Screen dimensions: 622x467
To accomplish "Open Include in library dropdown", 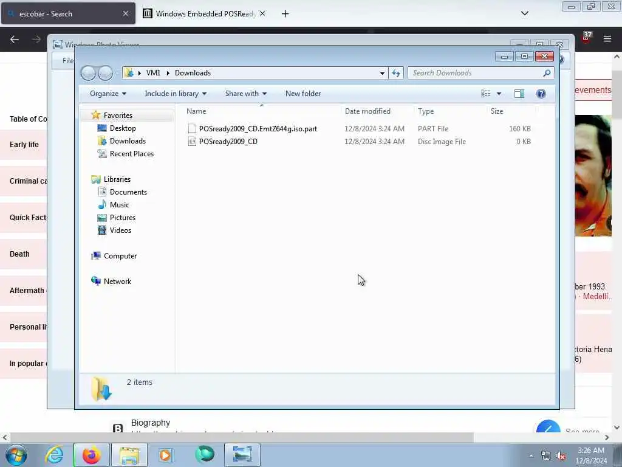I will (x=176, y=94).
